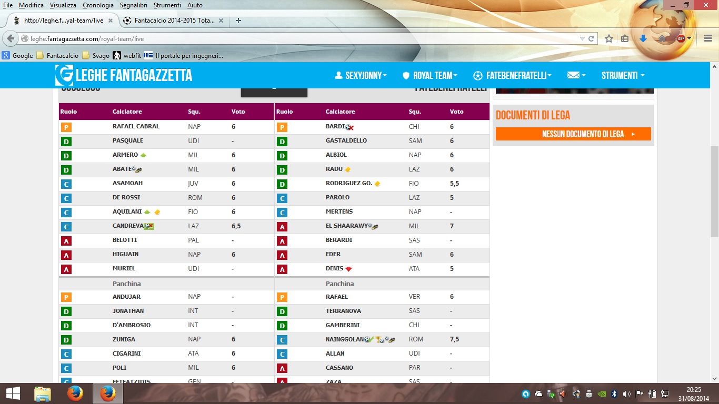Bookmark this page with the star icon
Image resolution: width=719 pixels, height=404 pixels.
(x=609, y=38)
